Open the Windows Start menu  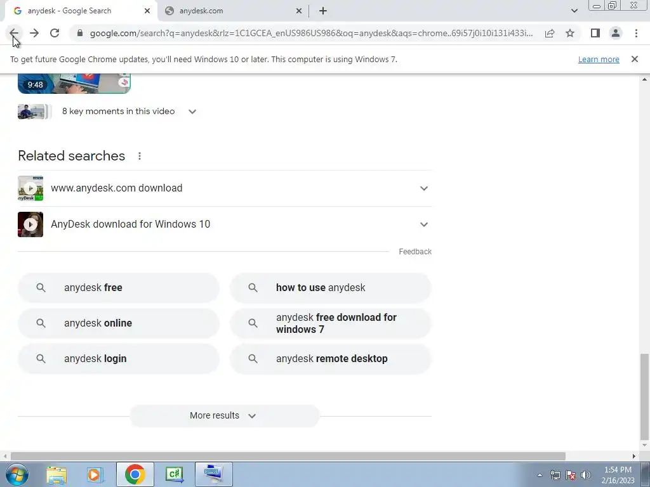[17, 474]
